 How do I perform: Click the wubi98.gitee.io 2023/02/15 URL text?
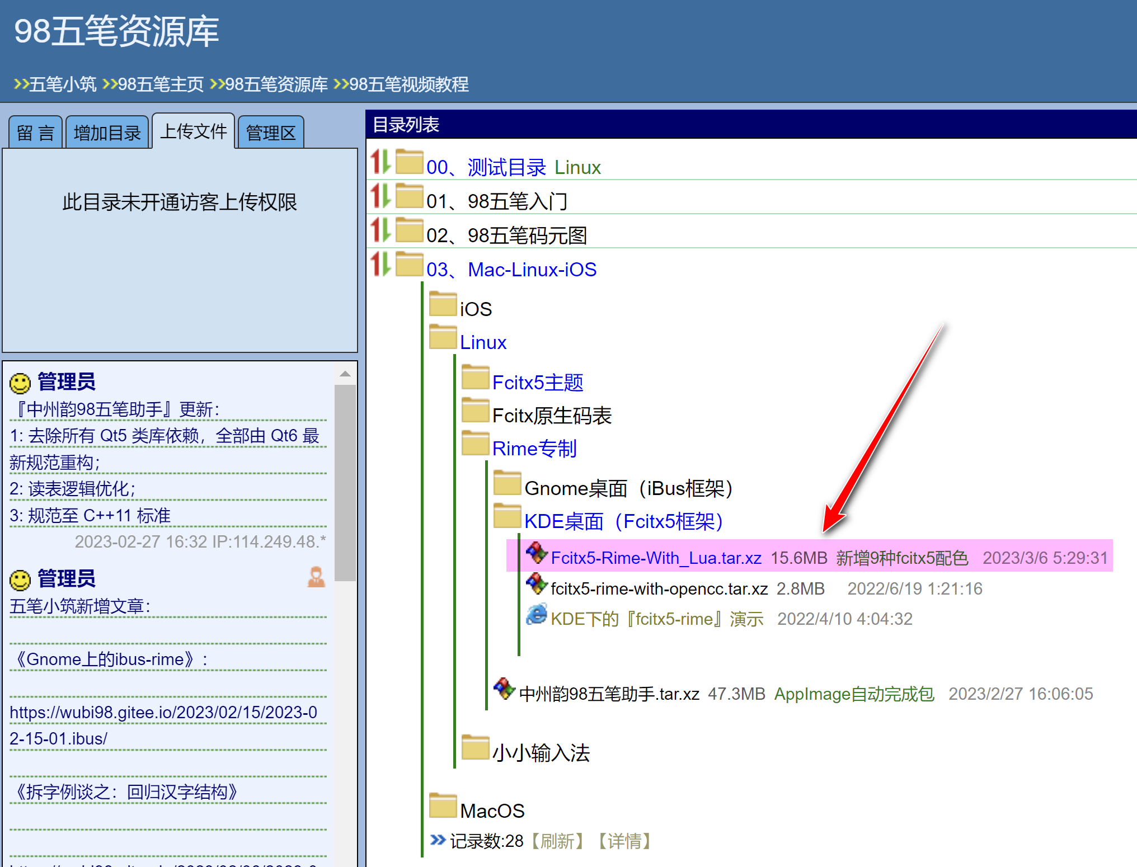pos(163,725)
